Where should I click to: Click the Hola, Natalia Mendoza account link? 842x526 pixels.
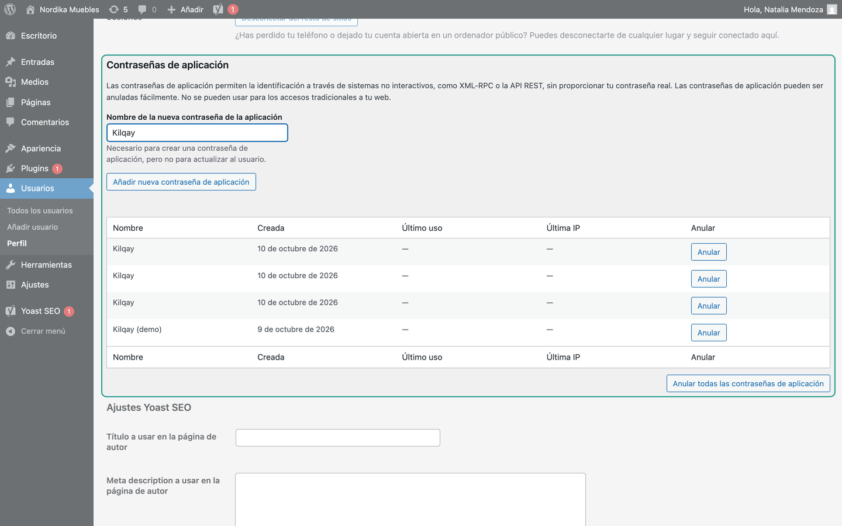pos(784,9)
